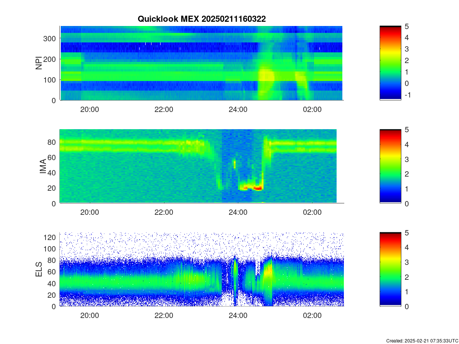Click the 'Created: 2025-02-21 07:35:33UTC' timestamp
The image size is (459, 344).
coord(422,341)
